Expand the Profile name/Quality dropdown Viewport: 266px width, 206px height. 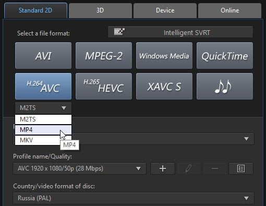click(79, 168)
